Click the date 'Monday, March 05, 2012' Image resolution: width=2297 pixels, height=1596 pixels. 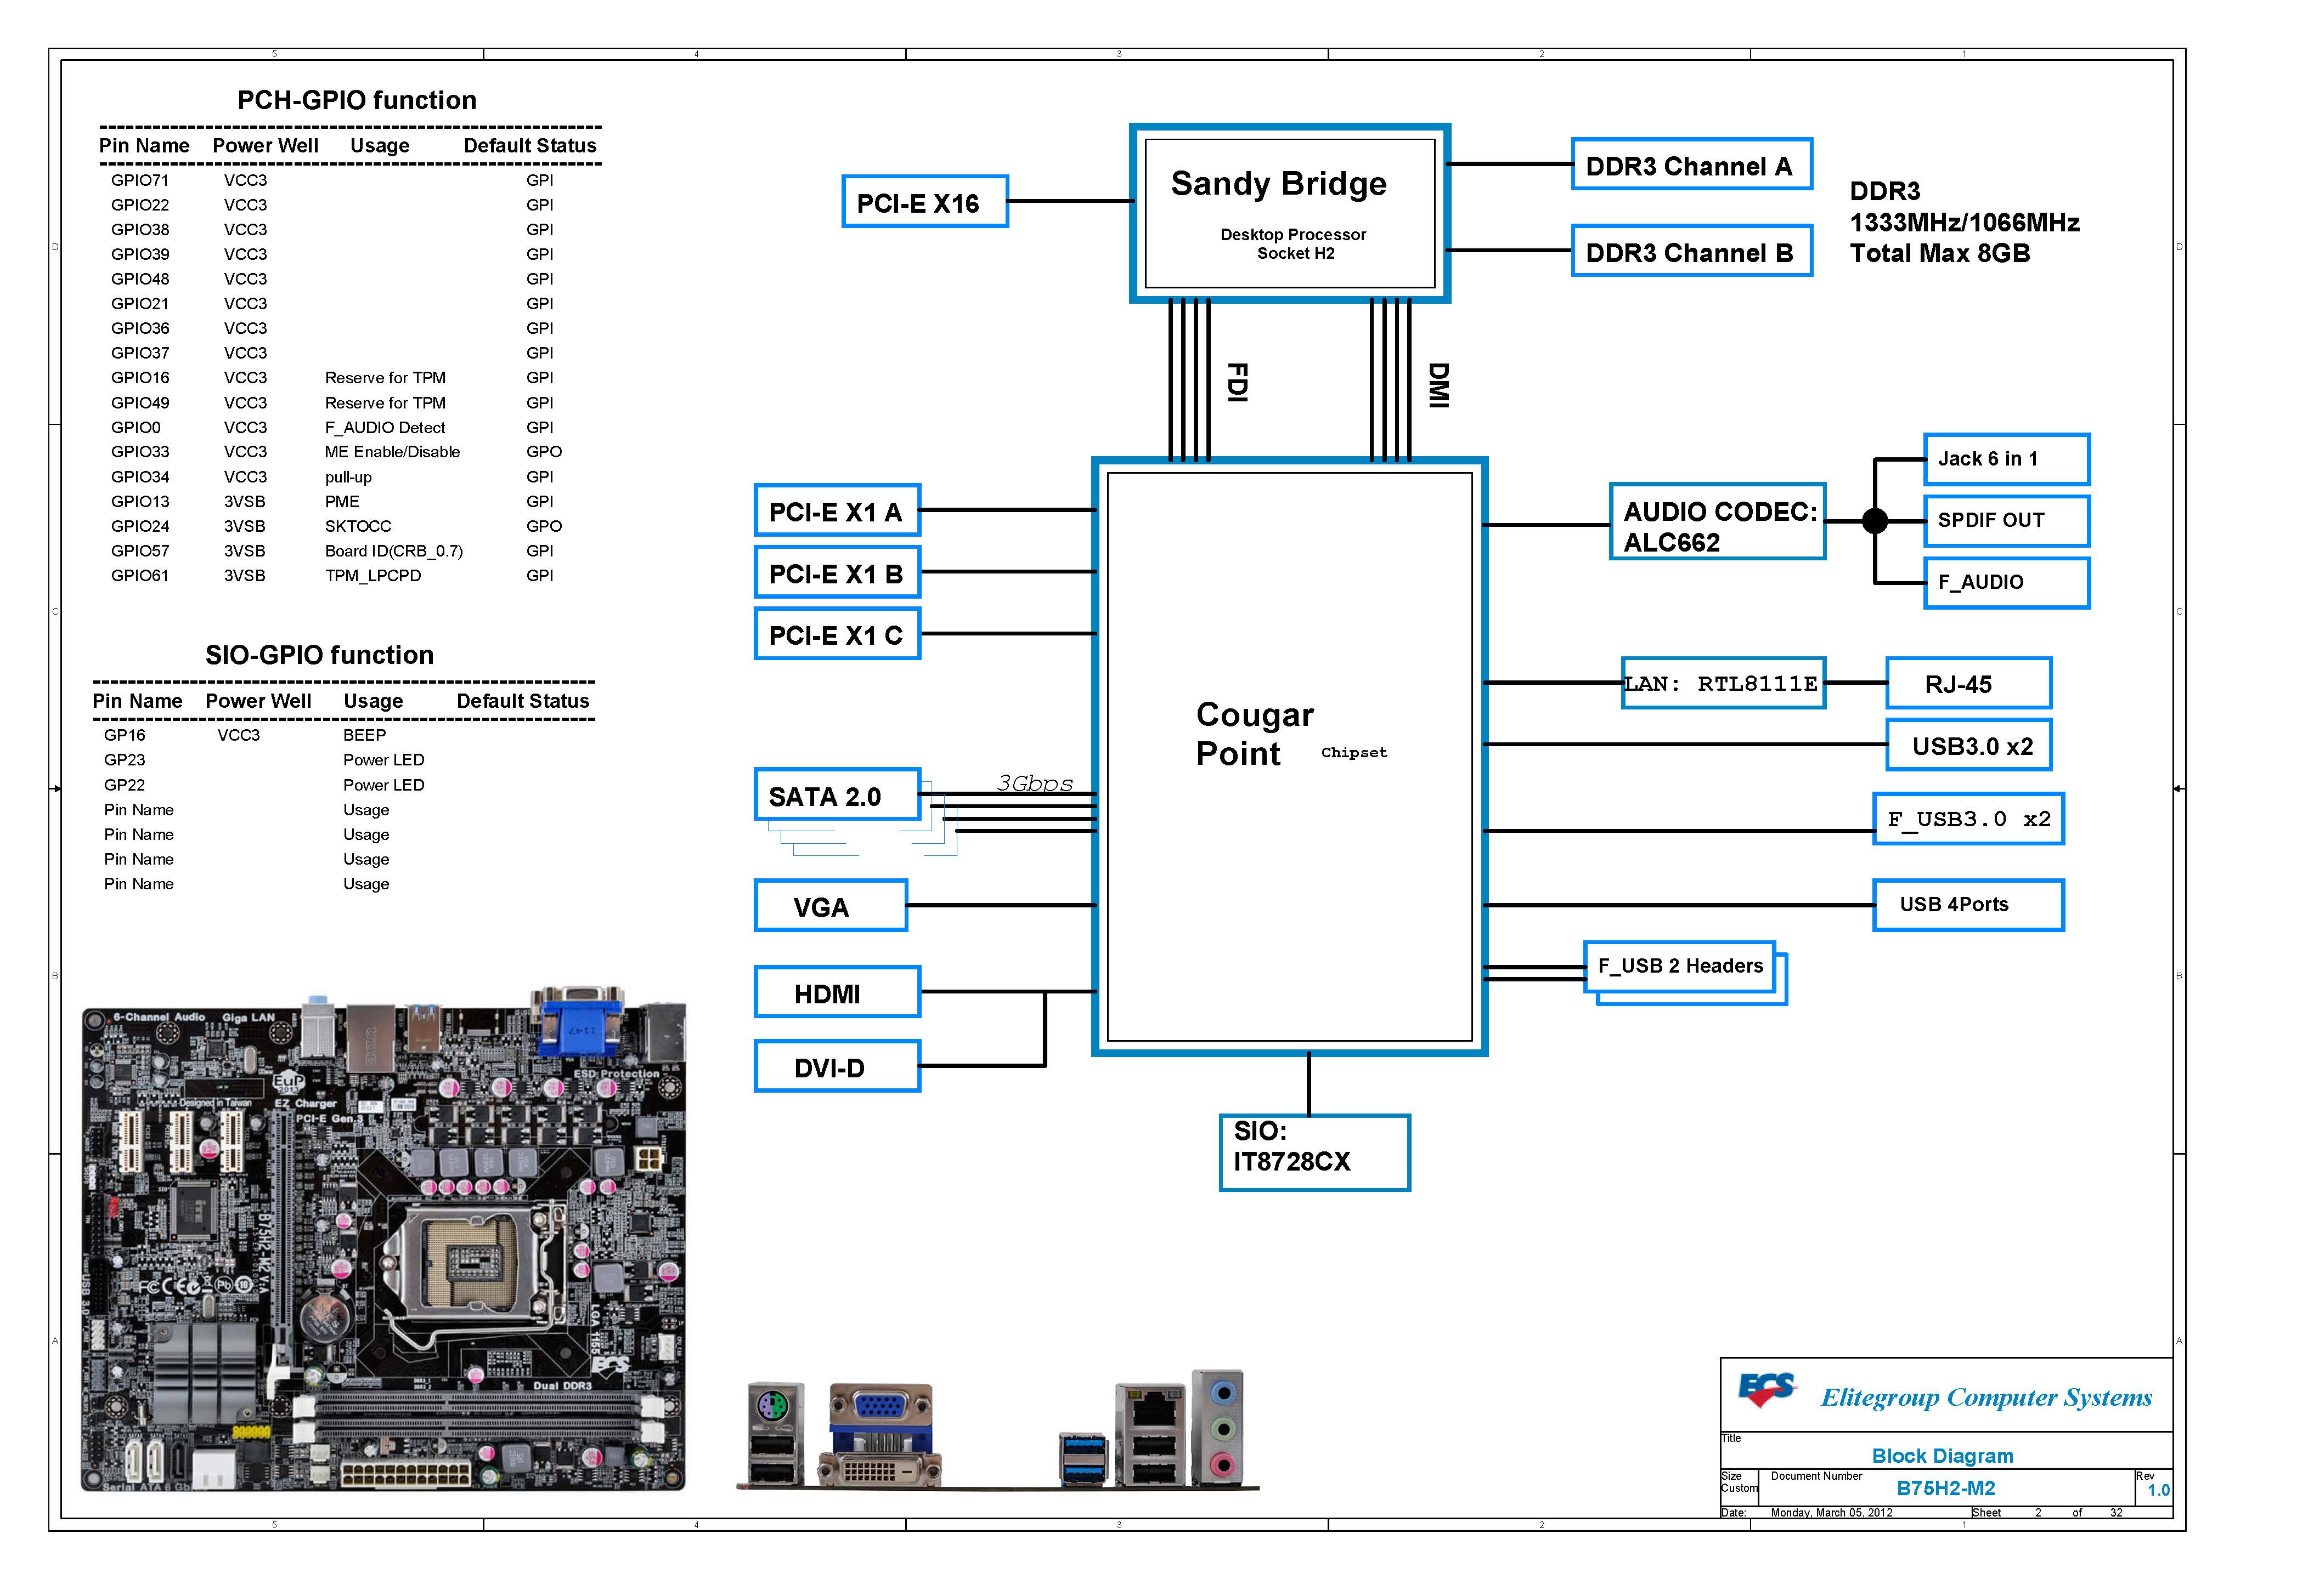[1831, 1512]
